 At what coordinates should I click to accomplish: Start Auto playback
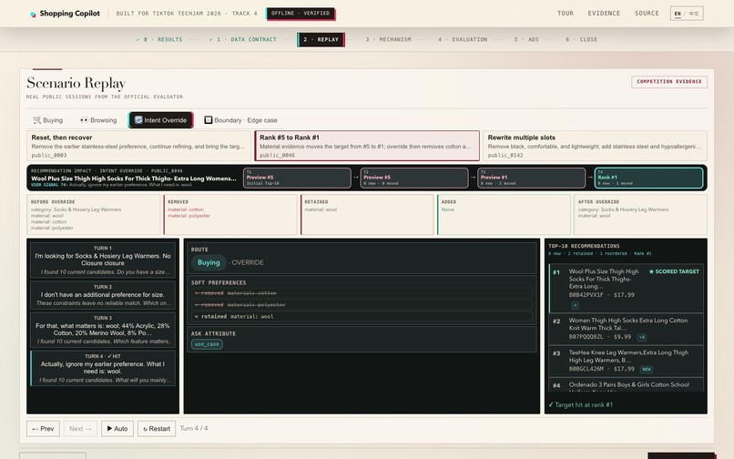(117, 429)
